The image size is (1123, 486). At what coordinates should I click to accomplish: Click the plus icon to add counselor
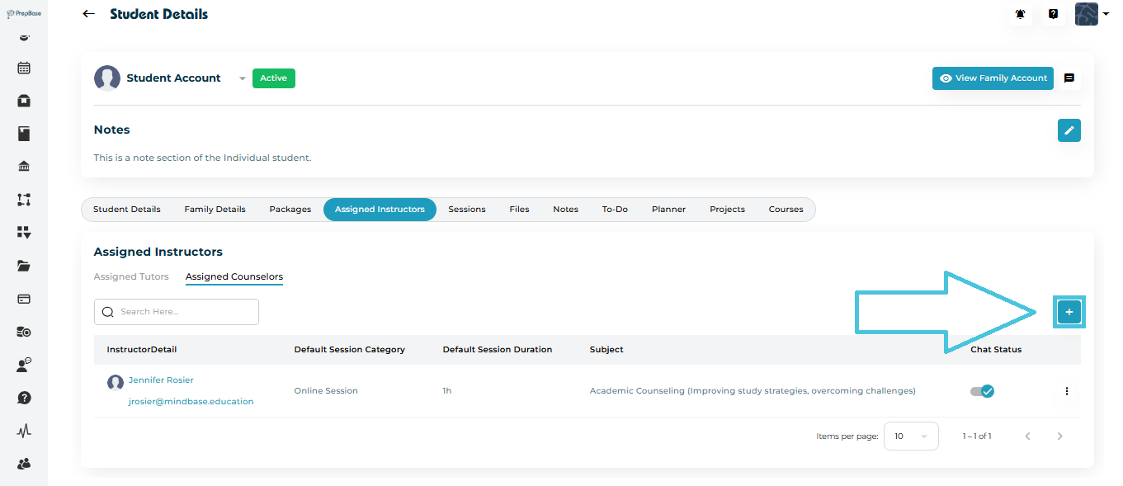[x=1069, y=312]
